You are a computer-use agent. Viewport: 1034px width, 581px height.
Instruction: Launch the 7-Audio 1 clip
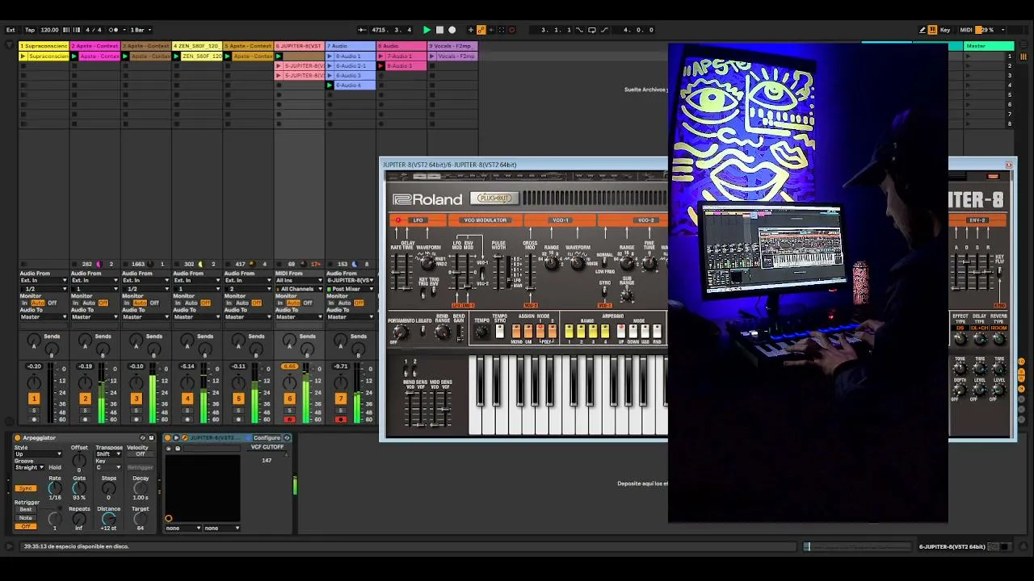click(x=381, y=56)
